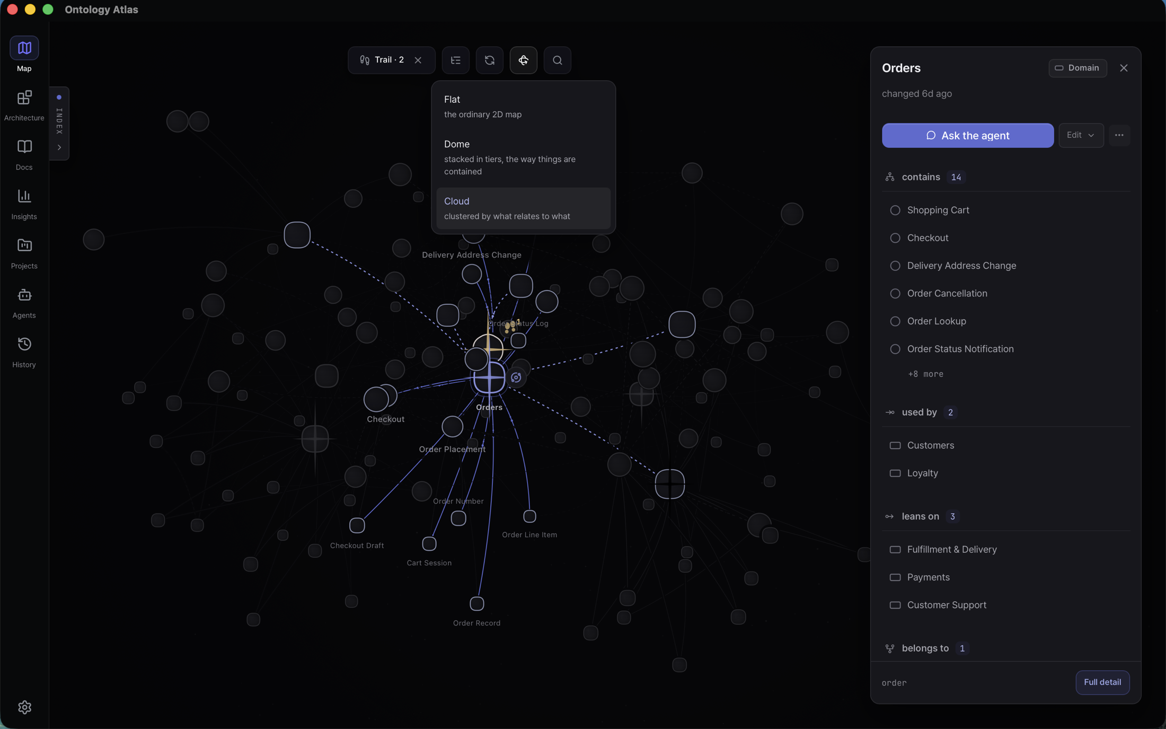Open the Agents section
The width and height of the screenshot is (1166, 729).
click(24, 303)
